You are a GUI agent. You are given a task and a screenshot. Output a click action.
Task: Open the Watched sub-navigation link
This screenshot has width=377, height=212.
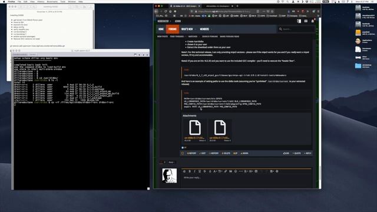click(x=193, y=37)
